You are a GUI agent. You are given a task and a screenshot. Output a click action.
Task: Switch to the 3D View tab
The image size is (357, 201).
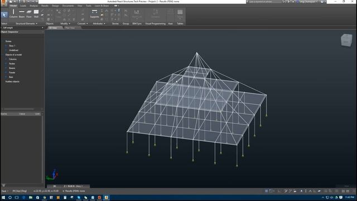(x=55, y=28)
